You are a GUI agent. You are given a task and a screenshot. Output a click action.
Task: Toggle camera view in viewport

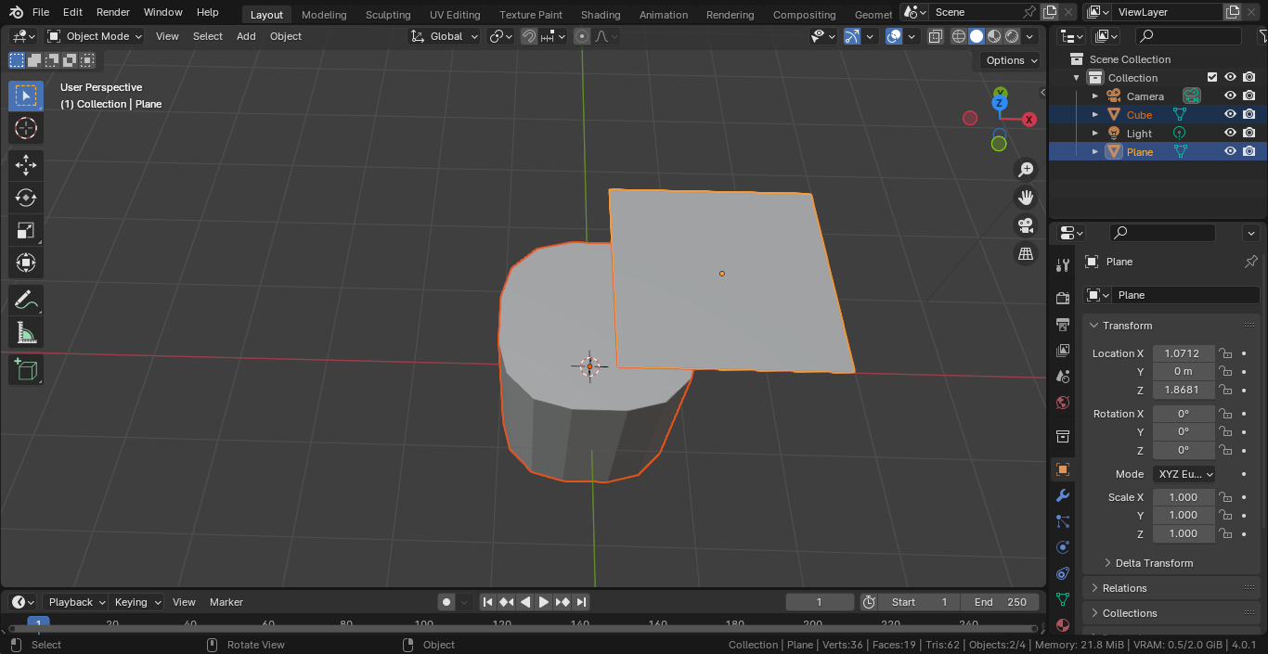[x=1026, y=225]
